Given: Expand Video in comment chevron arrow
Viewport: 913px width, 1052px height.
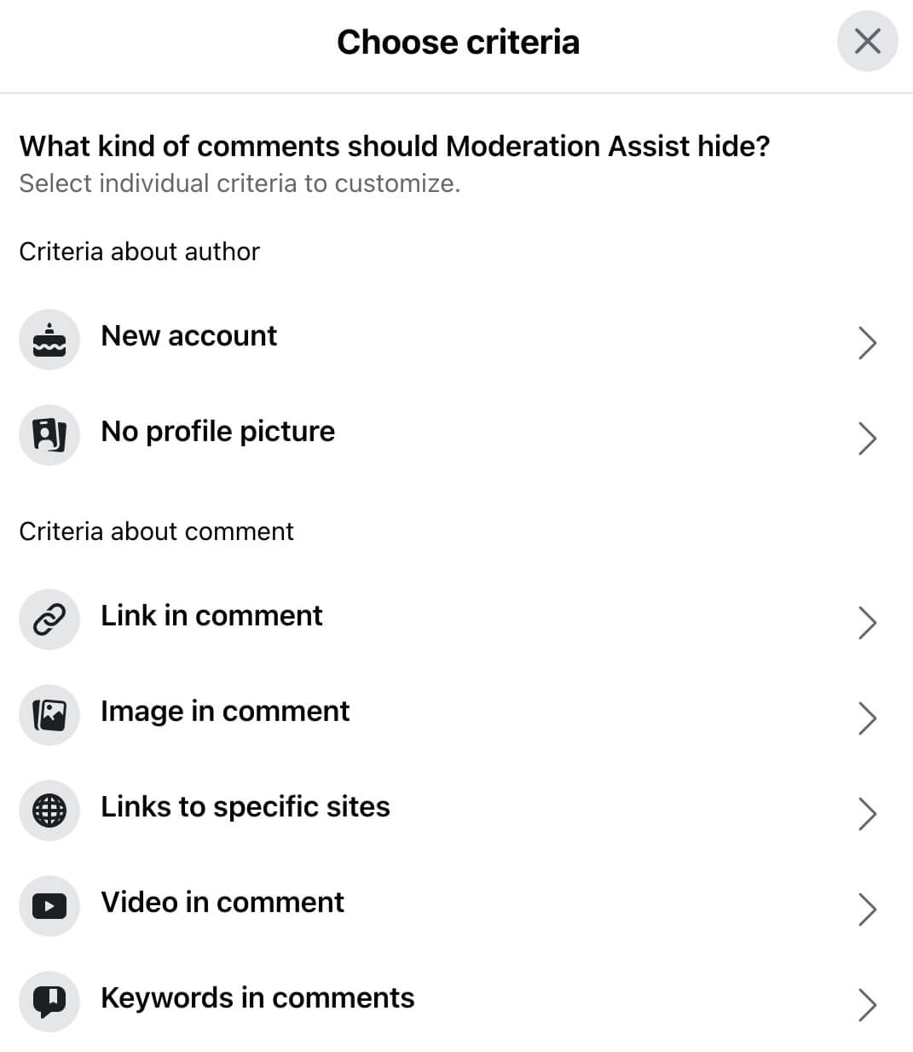Looking at the screenshot, I should tap(867, 909).
